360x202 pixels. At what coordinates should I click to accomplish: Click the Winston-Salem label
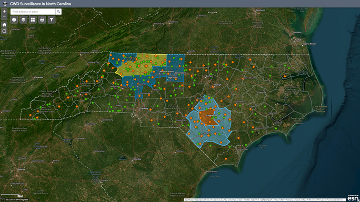click(x=167, y=72)
